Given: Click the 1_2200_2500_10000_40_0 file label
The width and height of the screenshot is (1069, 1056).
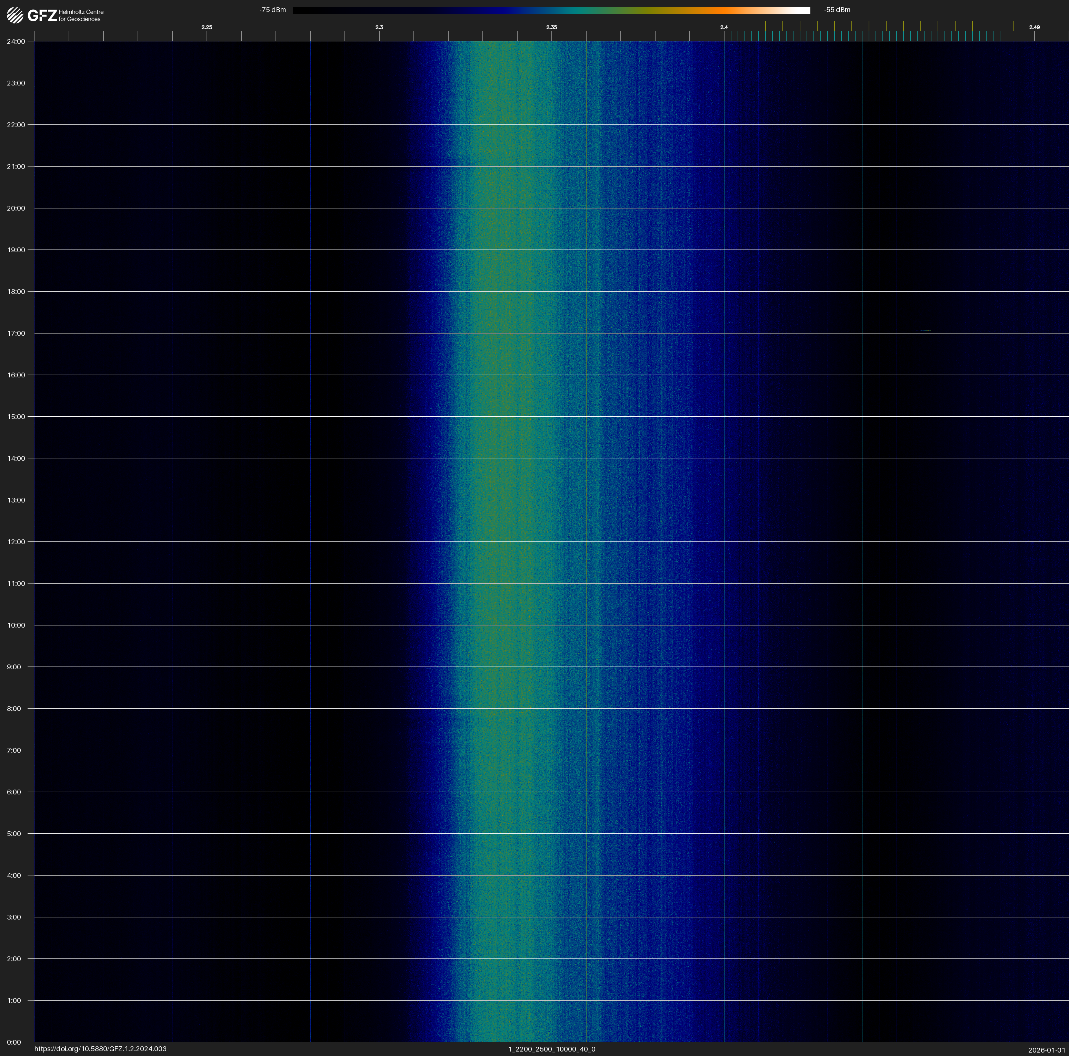Looking at the screenshot, I should pos(552,1049).
